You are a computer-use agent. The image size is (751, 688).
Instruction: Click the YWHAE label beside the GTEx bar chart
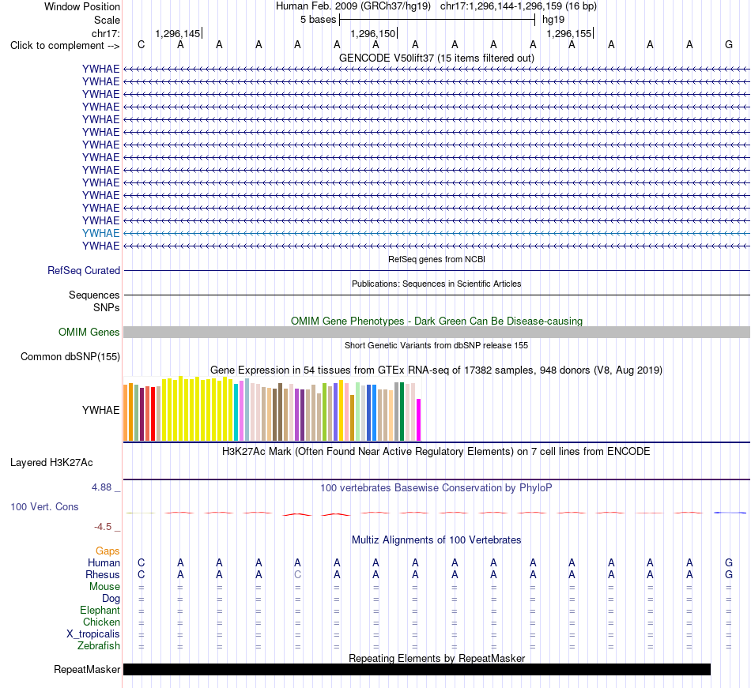[x=100, y=410]
